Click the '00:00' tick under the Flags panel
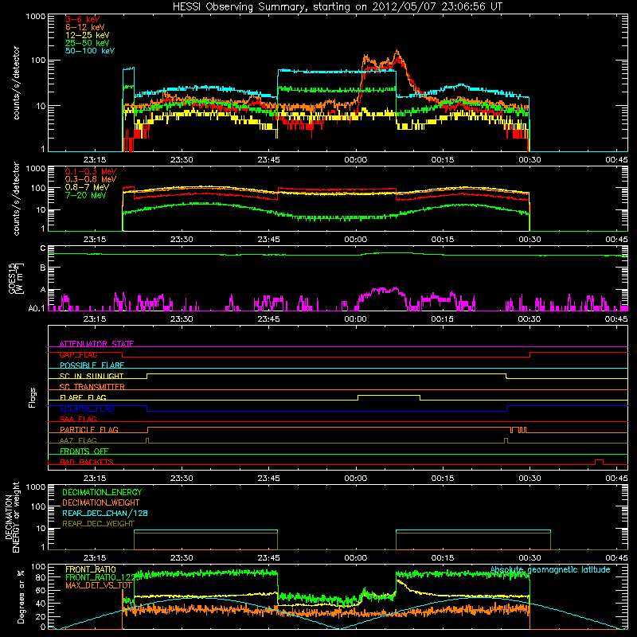 (355, 479)
